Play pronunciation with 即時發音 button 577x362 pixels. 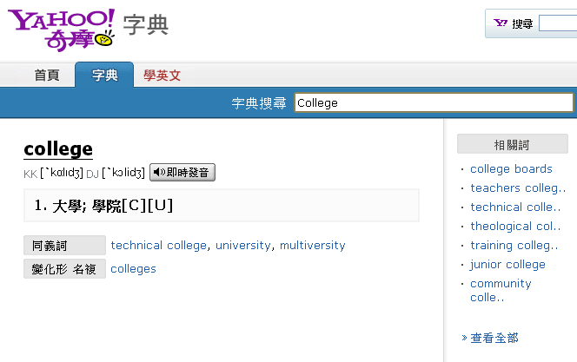pyautogui.click(x=182, y=173)
